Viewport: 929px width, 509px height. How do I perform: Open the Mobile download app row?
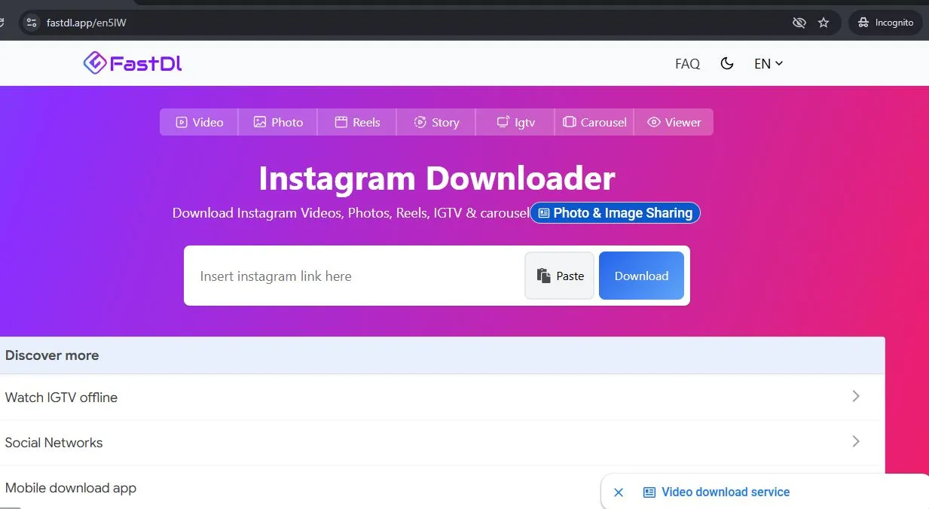point(441,487)
